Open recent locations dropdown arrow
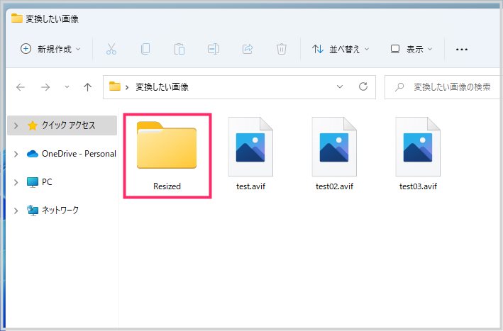The height and width of the screenshot is (331, 503). [x=67, y=87]
